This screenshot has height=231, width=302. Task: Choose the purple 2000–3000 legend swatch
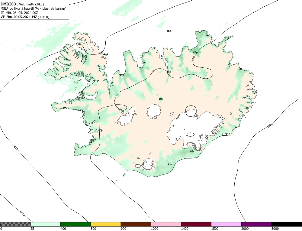[256, 224]
